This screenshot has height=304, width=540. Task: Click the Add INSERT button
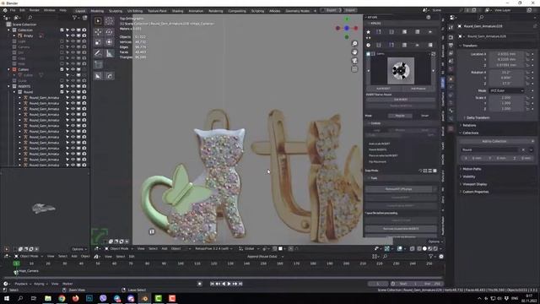383,89
